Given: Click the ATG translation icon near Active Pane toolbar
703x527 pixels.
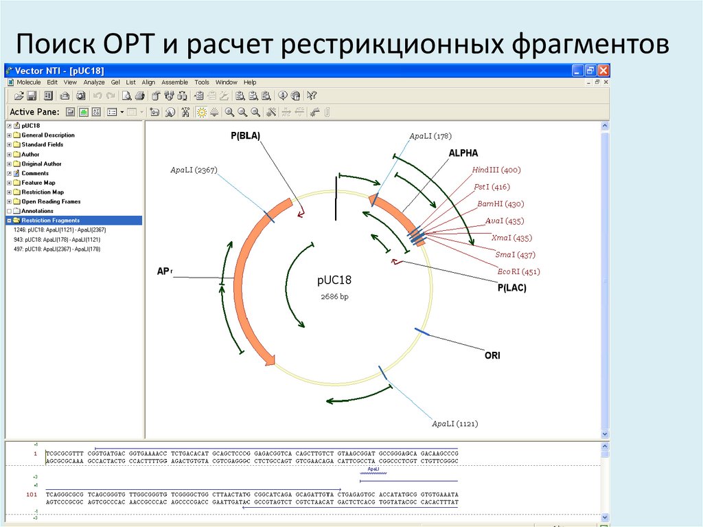Looking at the screenshot, I should [x=186, y=111].
